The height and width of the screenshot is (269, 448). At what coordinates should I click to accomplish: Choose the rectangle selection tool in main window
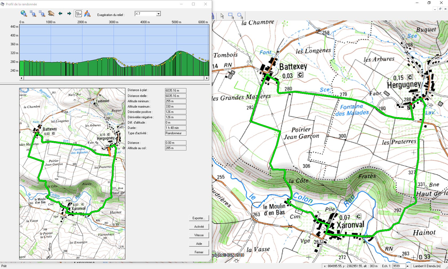231,16
